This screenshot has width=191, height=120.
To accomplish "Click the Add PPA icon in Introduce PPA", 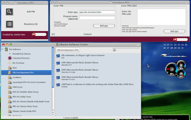I will (10, 12).
